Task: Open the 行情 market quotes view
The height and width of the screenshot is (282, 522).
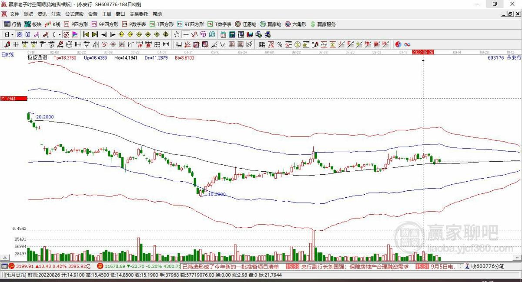Action: pos(13,24)
